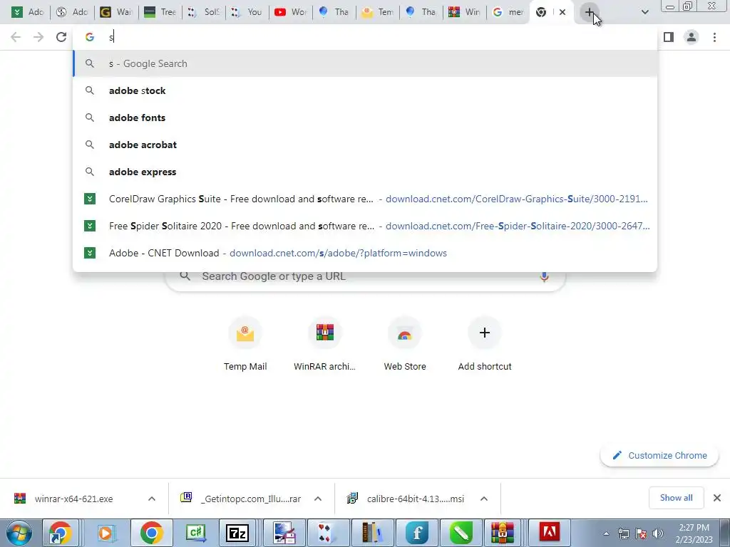Image resolution: width=730 pixels, height=547 pixels.
Task: Click the voice search microphone icon
Action: pos(544,276)
